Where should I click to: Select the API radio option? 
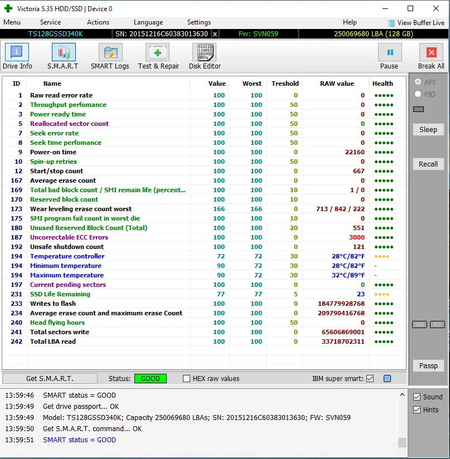coord(418,82)
